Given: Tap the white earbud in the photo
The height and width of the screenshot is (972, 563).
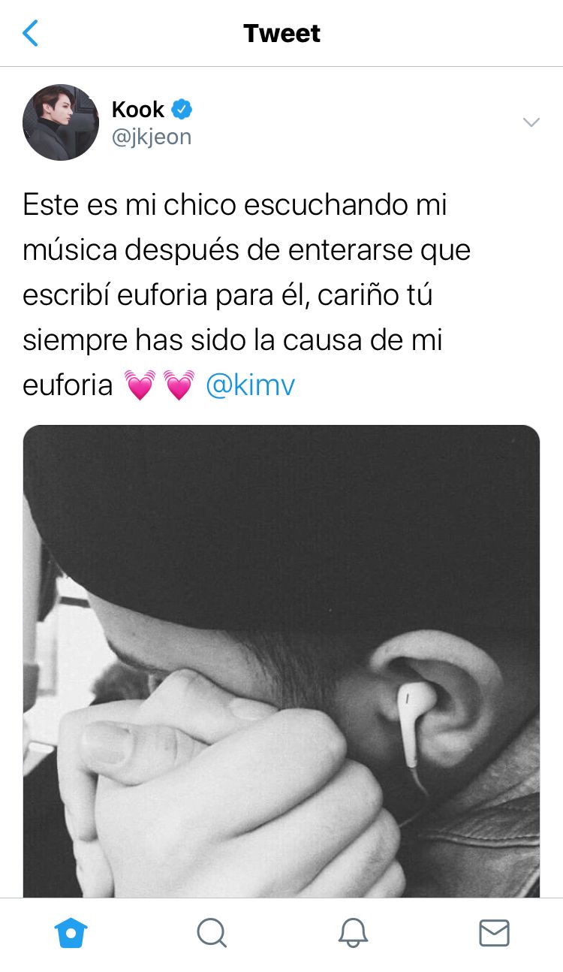Looking at the screenshot, I should [410, 722].
